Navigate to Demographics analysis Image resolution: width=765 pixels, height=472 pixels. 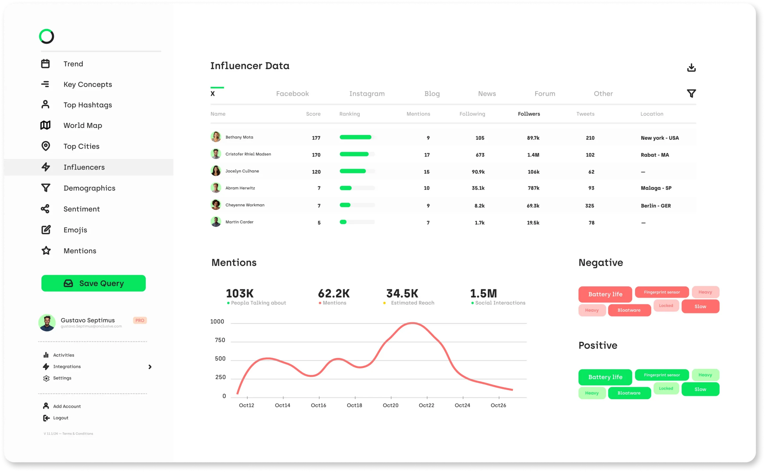click(90, 188)
